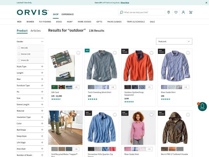Open the orange quilted sweatshirt image
Image resolution: width=209 pixels, height=157 pixels.
pos(138,66)
